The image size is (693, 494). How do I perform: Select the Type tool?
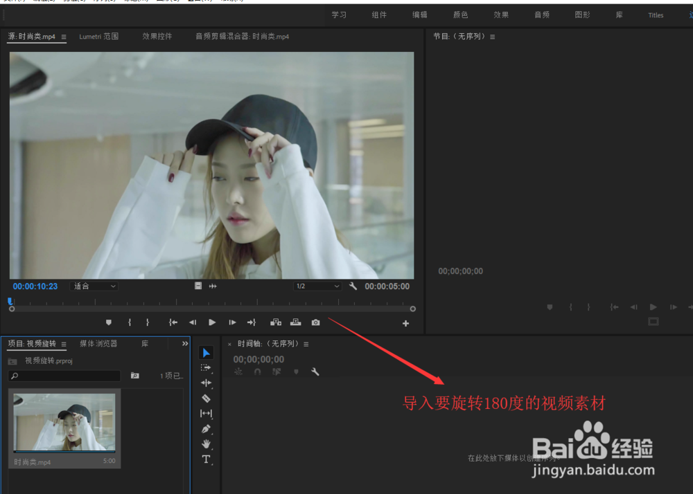click(206, 459)
